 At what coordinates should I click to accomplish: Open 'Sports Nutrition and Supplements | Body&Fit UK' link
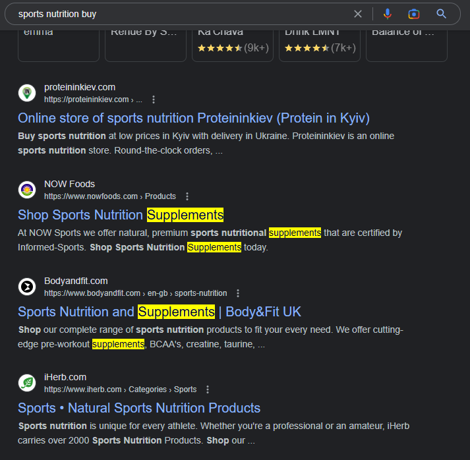160,312
